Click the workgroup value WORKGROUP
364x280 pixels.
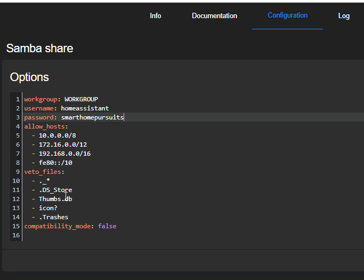click(81, 99)
